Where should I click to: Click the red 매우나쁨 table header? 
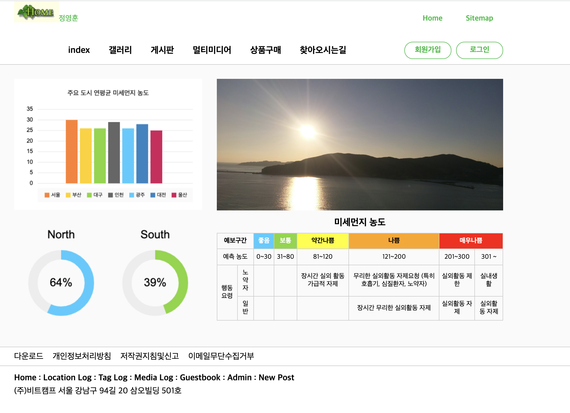pos(471,240)
